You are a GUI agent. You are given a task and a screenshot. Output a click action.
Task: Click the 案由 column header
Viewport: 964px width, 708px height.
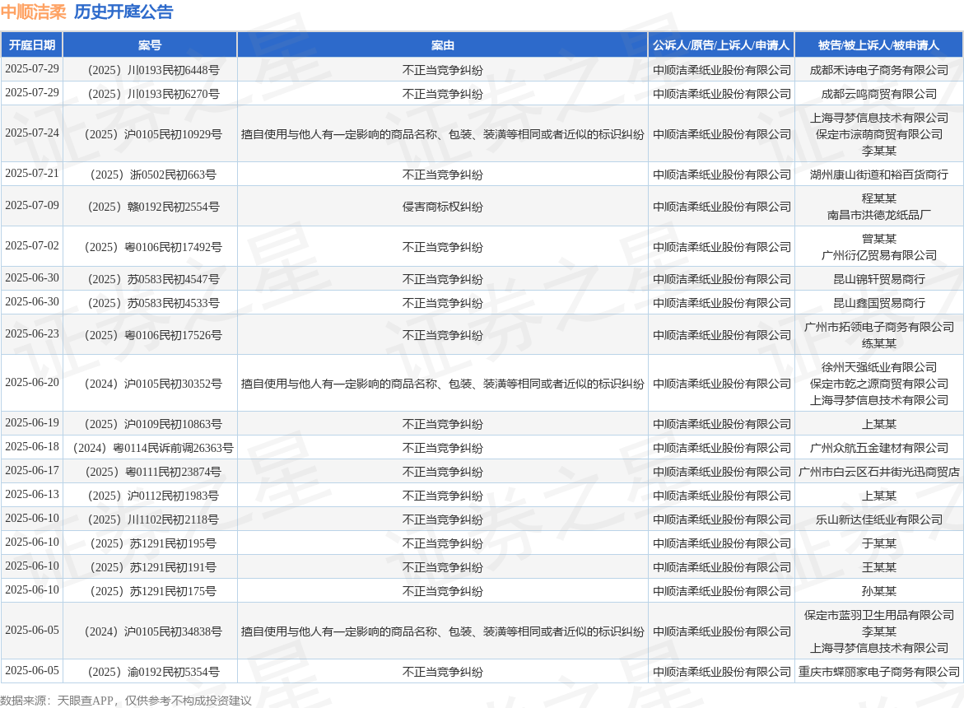pyautogui.click(x=443, y=44)
